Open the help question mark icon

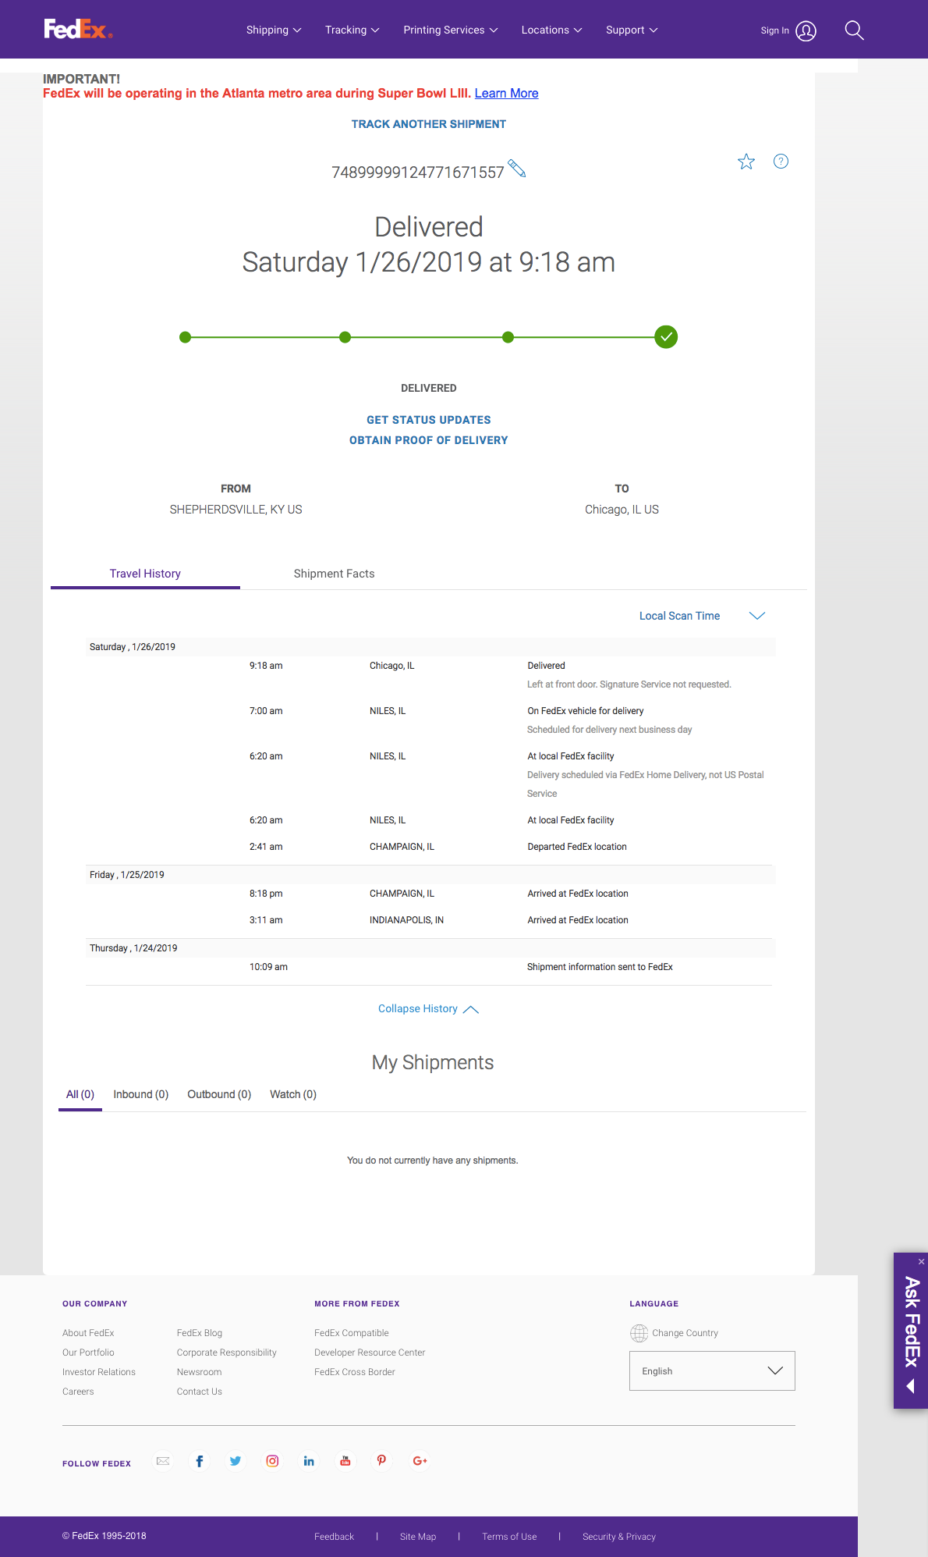tap(781, 162)
